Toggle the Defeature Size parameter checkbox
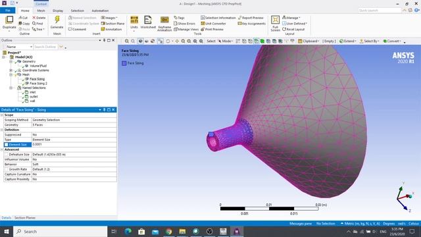 (7, 155)
